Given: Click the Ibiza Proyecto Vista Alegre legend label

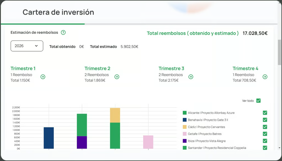Looking at the screenshot, I should (207, 141).
